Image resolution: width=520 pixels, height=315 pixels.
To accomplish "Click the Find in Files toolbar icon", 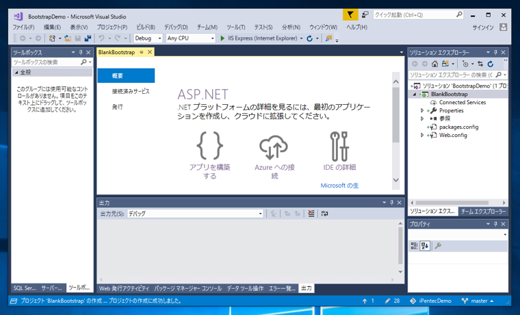I will point(328,38).
